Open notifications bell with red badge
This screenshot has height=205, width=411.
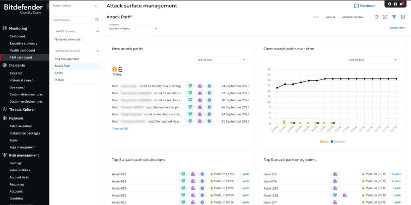pyautogui.click(x=401, y=3)
